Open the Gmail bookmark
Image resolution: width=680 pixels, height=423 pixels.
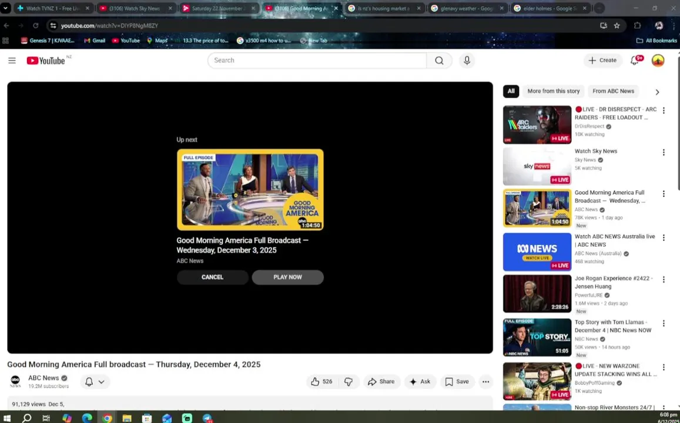pos(95,41)
